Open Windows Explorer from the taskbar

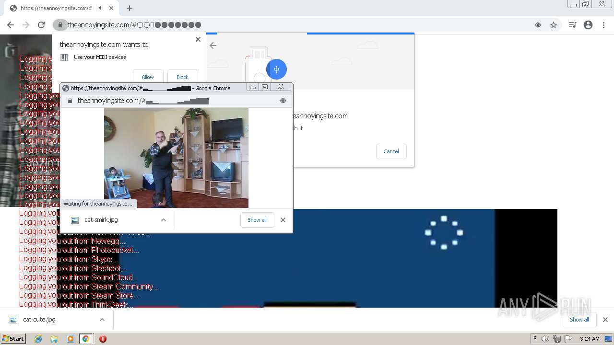[x=54, y=339]
